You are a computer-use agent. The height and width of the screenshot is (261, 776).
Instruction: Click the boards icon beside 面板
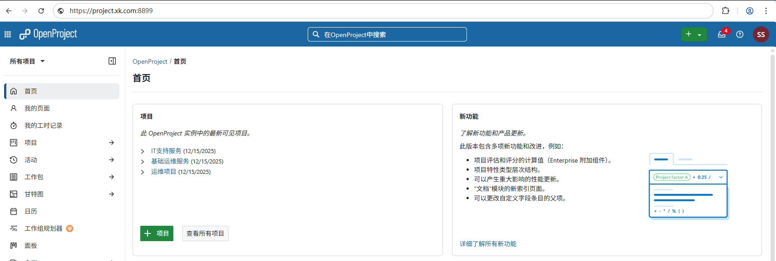click(x=14, y=246)
